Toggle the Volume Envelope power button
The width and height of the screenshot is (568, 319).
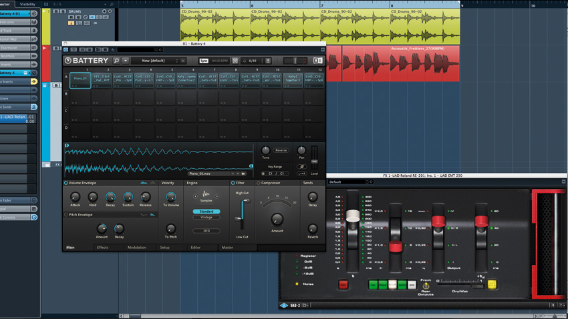[x=66, y=183]
